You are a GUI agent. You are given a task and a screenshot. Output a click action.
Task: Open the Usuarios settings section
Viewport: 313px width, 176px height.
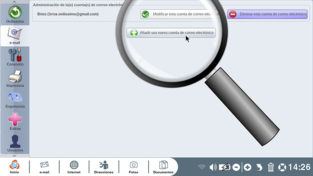(x=15, y=143)
